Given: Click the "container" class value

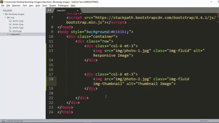Looking at the screenshot, I should [103, 37].
